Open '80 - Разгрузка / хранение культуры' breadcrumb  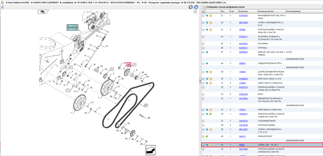162,3
